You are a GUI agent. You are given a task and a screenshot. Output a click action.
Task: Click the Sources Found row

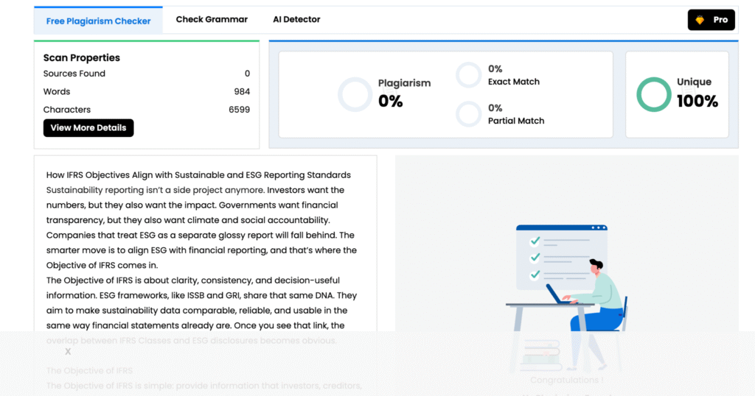coord(146,74)
